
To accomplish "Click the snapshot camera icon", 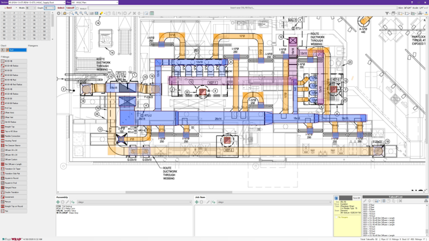I will pos(65,13).
